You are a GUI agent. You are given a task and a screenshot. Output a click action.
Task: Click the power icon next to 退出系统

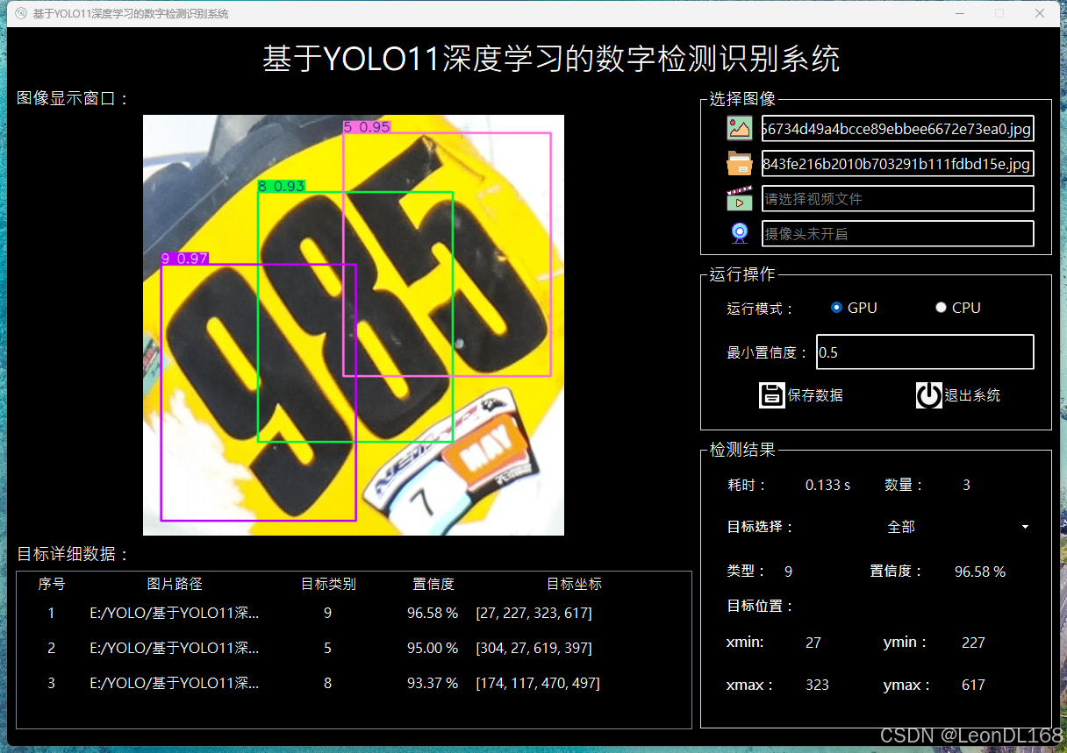[928, 394]
